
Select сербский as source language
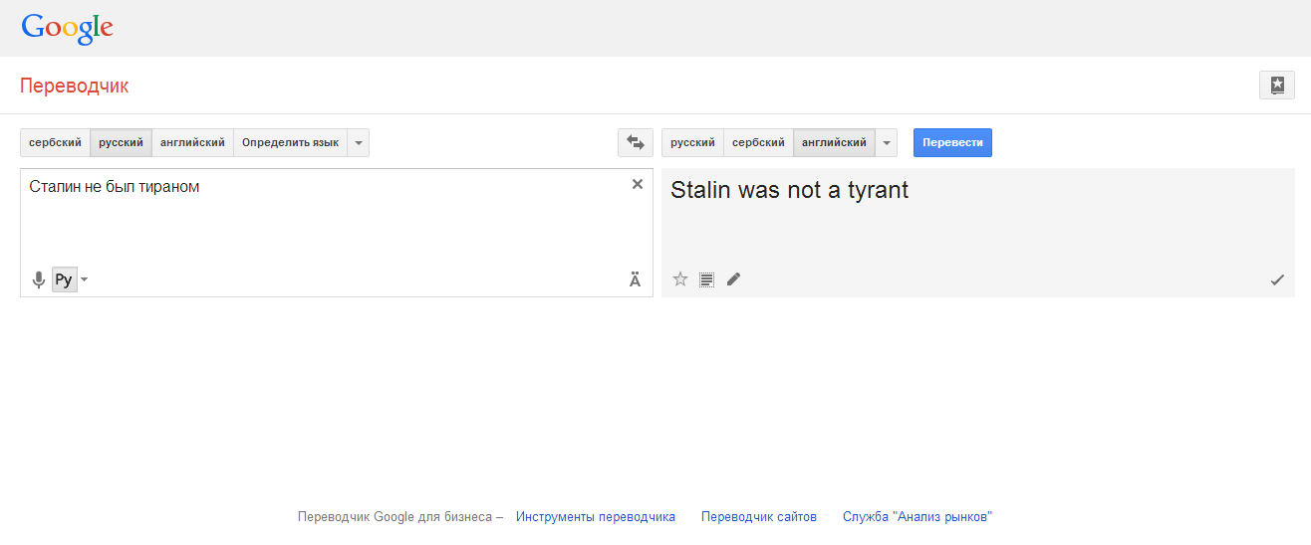[55, 143]
